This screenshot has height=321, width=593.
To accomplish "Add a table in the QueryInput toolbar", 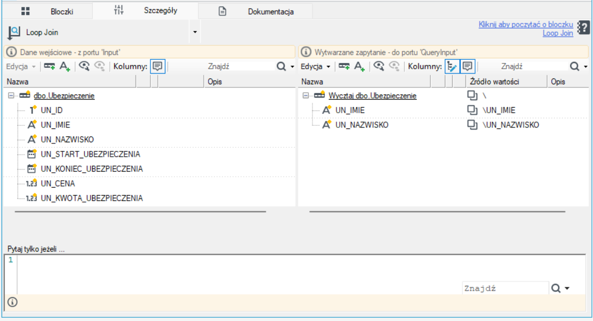I will (x=344, y=67).
